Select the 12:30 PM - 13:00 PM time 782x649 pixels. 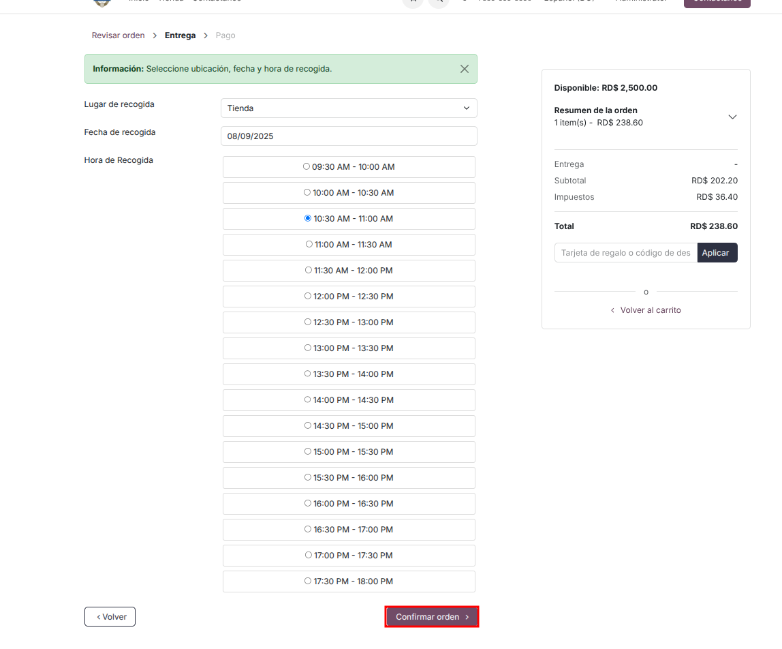tap(308, 322)
